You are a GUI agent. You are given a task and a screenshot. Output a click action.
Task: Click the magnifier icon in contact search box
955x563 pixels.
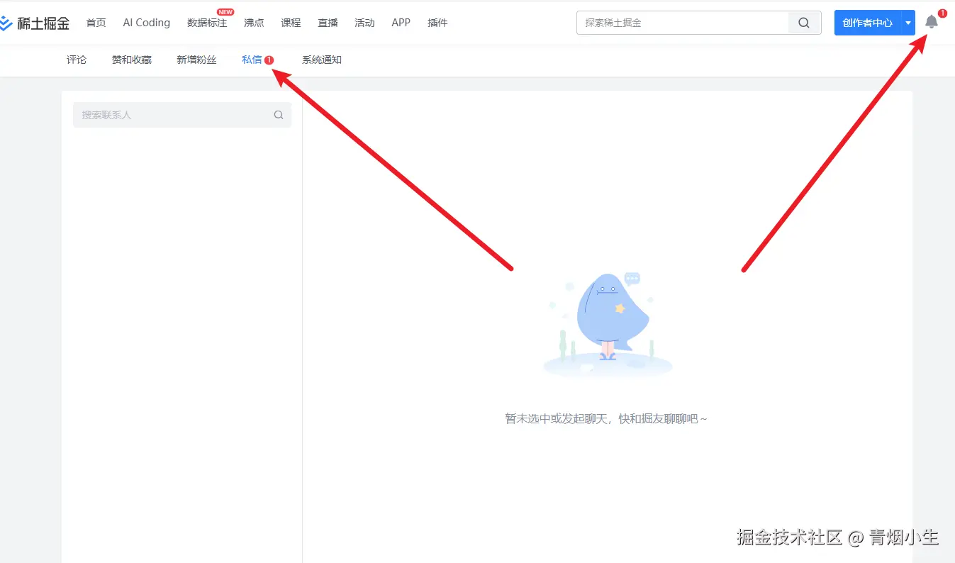click(278, 114)
